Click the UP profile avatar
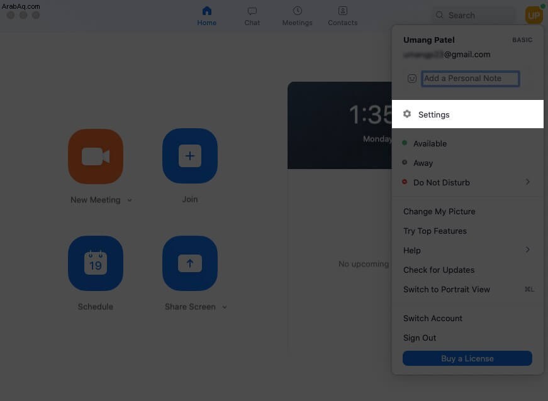The image size is (548, 401). pyautogui.click(x=534, y=15)
